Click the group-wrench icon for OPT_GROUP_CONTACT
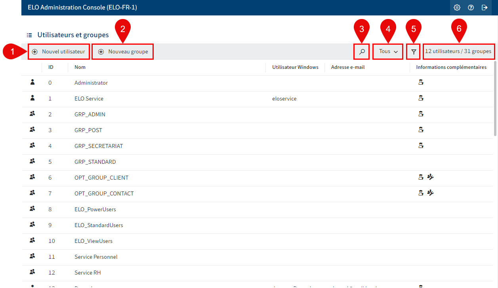This screenshot has width=498, height=288. (431, 193)
